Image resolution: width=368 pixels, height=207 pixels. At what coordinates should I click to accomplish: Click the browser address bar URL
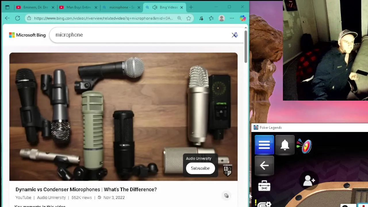pyautogui.click(x=103, y=18)
